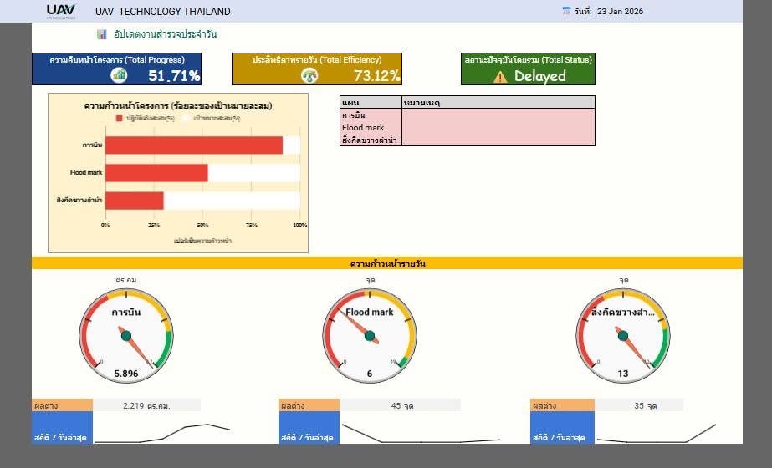Click the progress chart title text

[x=178, y=106]
